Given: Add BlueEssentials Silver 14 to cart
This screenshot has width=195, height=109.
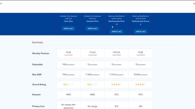Looking at the screenshot, I should (x=116, y=31).
